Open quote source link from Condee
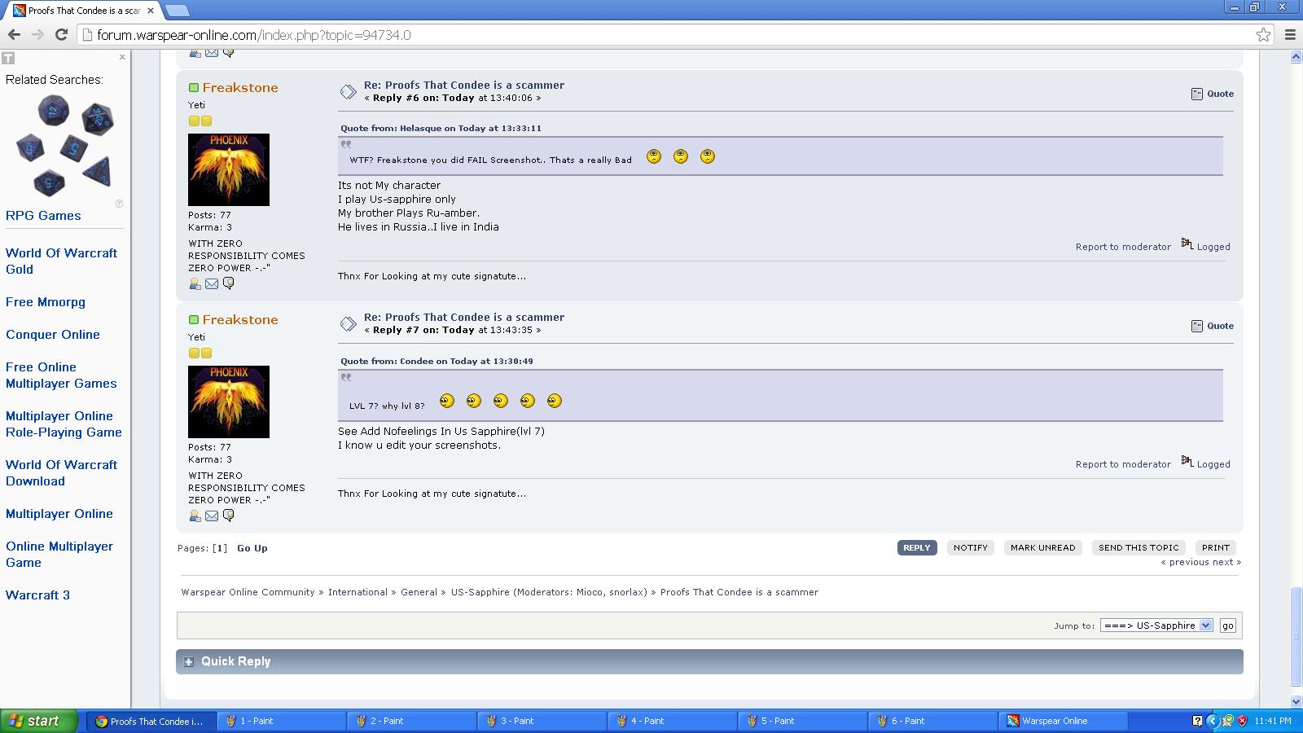This screenshot has height=733, width=1303. coord(437,362)
